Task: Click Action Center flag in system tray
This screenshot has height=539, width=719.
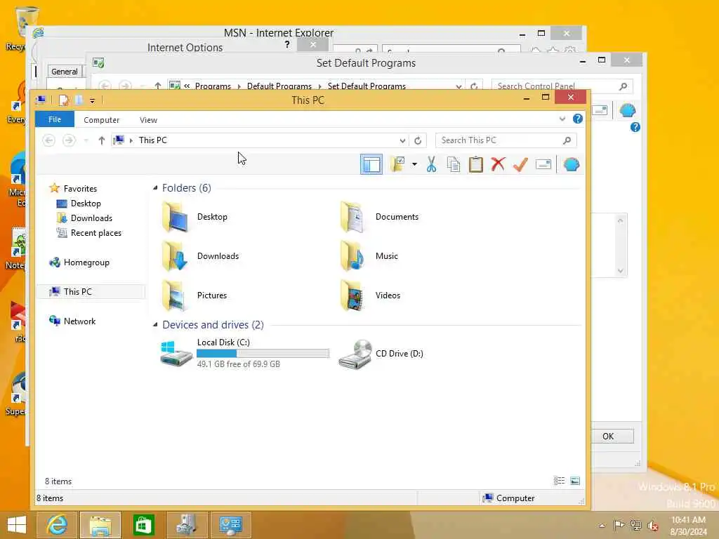Action: [x=619, y=525]
